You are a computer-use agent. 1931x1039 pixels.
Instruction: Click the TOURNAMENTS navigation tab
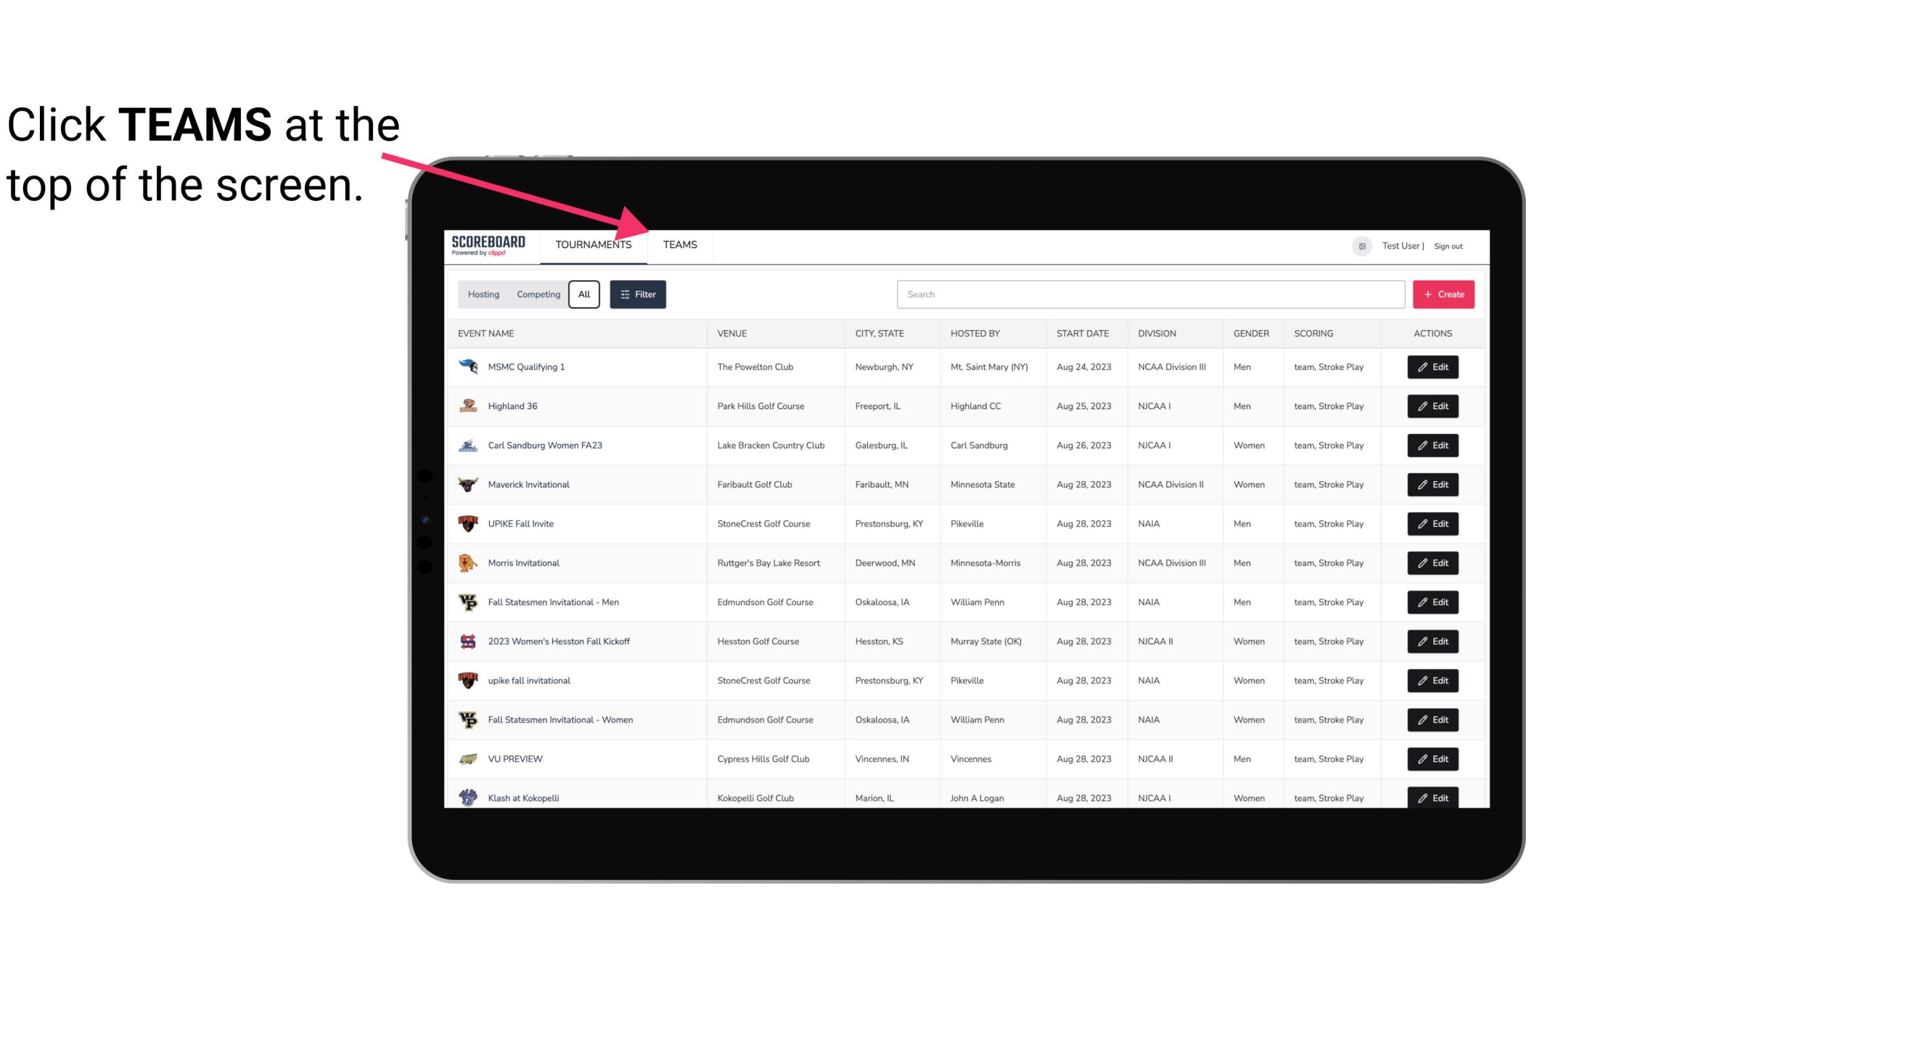[593, 244]
